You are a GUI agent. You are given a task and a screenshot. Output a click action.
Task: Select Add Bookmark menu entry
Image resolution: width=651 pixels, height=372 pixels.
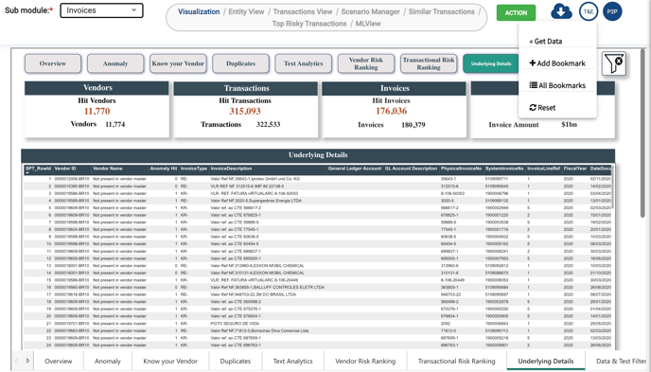tap(557, 63)
